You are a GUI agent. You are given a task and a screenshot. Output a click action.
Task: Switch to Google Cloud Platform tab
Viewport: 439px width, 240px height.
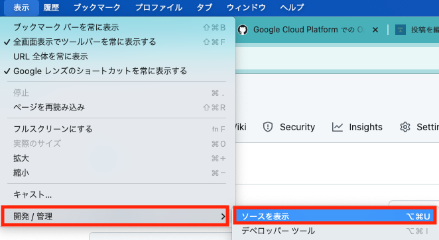(308, 30)
